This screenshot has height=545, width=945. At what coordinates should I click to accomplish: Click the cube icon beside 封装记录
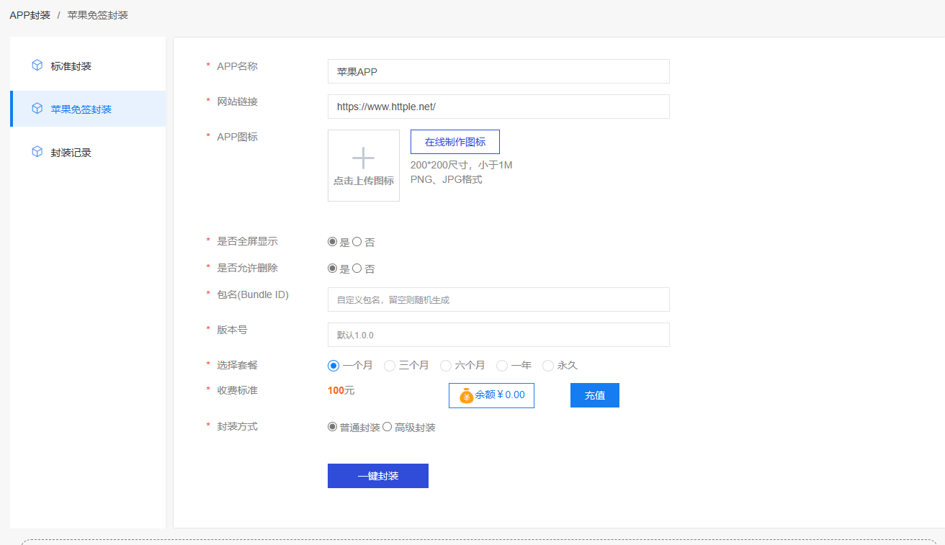point(37,152)
